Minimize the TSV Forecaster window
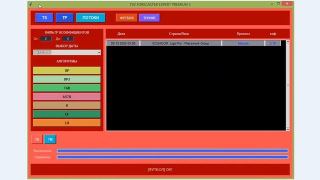Screen dimensions: 320x180 click(x=272, y=4)
